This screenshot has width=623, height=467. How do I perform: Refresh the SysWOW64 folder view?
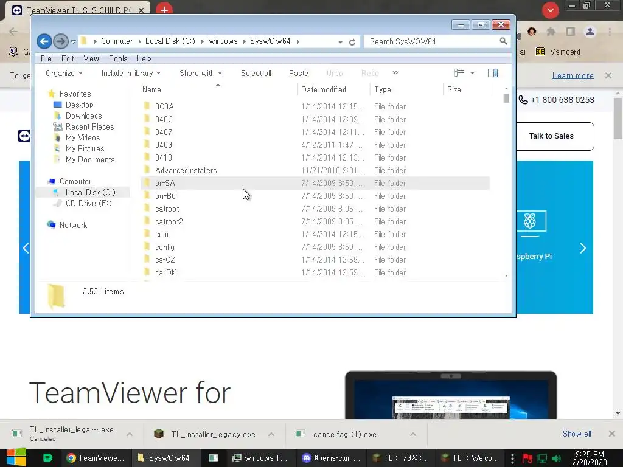point(352,42)
